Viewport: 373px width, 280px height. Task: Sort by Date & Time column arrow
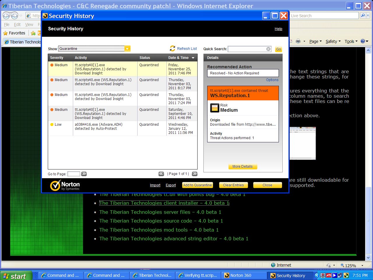193,58
